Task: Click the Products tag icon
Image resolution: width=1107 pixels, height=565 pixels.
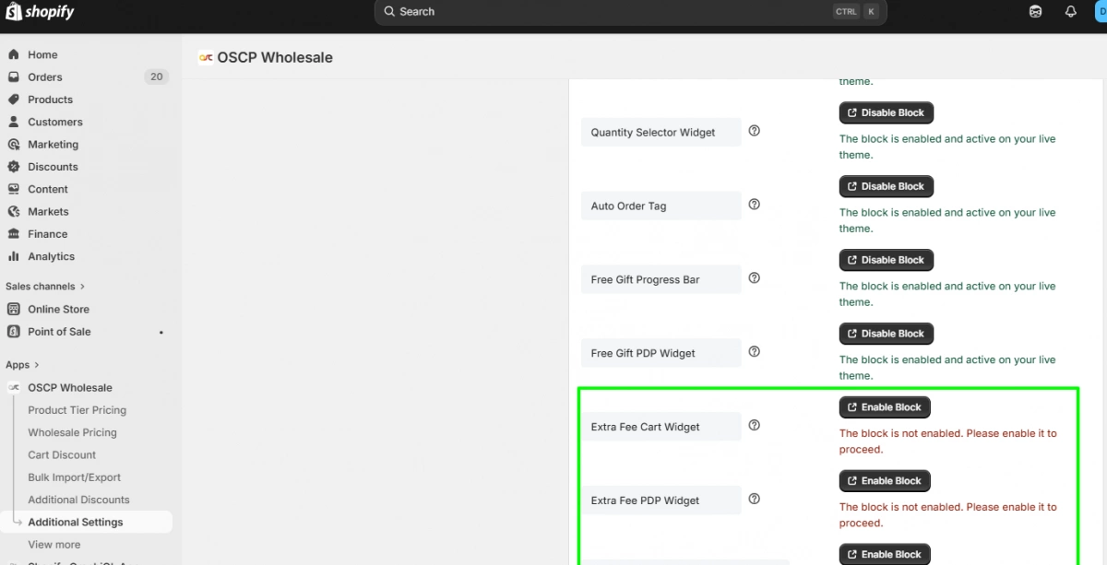Action: pyautogui.click(x=14, y=100)
